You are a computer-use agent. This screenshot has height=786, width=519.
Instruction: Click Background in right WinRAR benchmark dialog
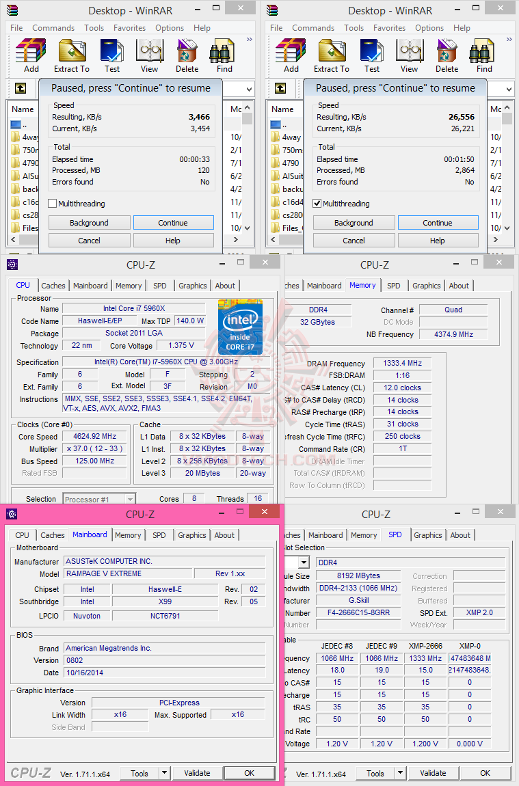coord(354,223)
